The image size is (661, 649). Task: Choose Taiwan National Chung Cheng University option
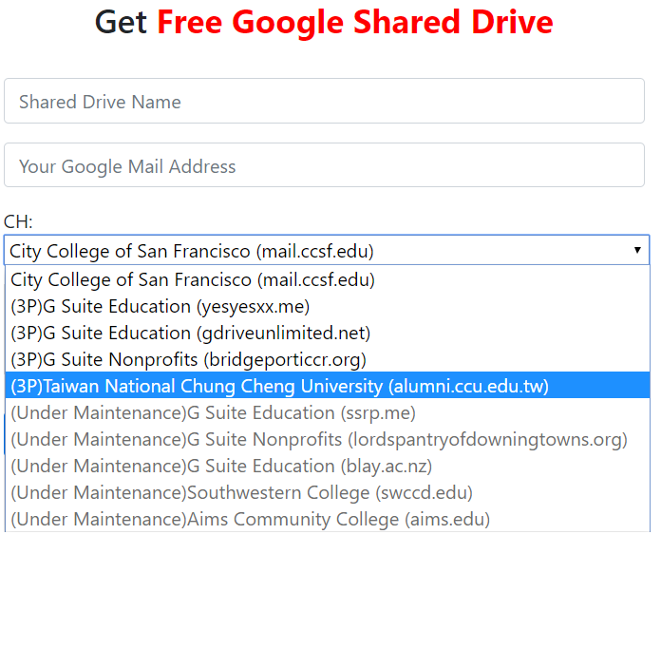pyautogui.click(x=279, y=387)
